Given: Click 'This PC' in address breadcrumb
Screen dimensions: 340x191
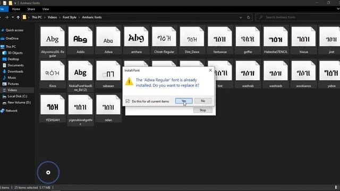Looking at the screenshot, I should 37,18.
